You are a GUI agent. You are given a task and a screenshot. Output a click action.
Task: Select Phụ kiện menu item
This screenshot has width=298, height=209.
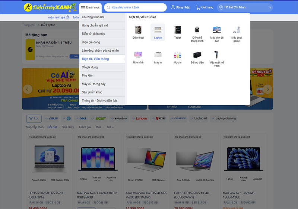tap(102, 75)
